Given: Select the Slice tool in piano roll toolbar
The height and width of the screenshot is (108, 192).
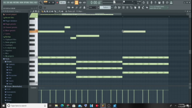Looking at the screenshot, I should [x=55, y=11].
